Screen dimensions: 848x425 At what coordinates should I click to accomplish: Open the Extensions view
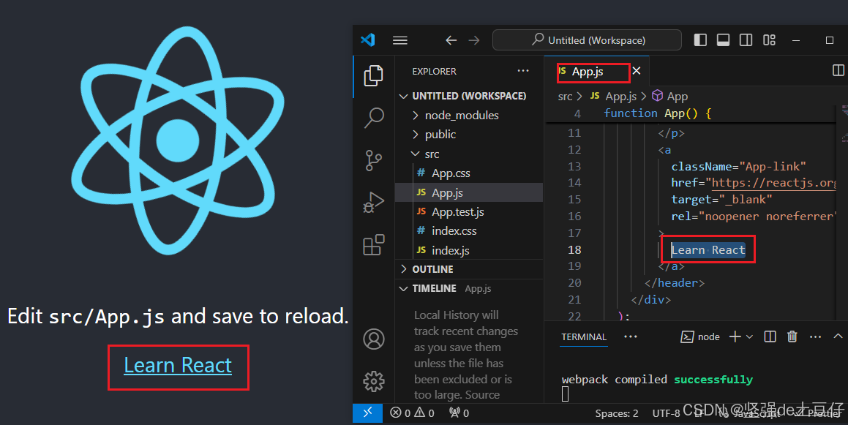(x=374, y=244)
